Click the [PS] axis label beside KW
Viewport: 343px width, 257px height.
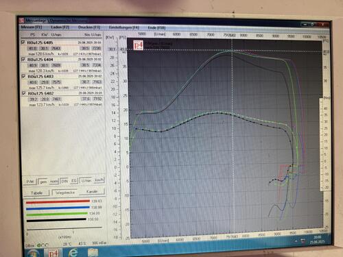(x=123, y=37)
